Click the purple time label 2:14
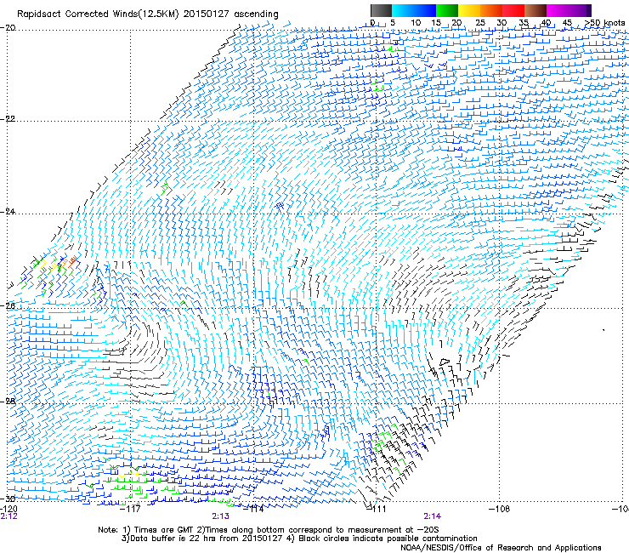The image size is (629, 553). coord(433,516)
